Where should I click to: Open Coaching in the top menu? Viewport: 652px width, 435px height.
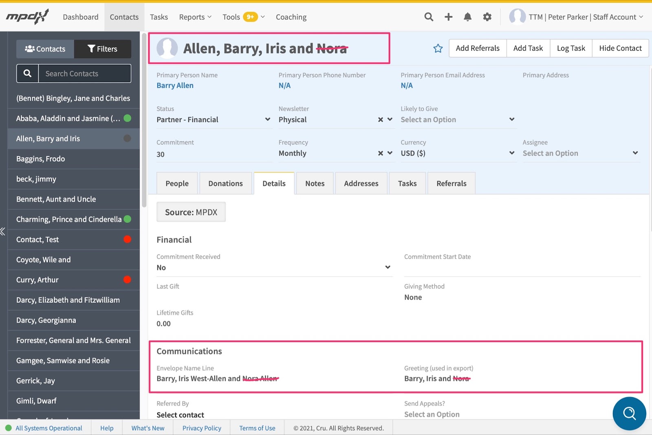coord(291,17)
